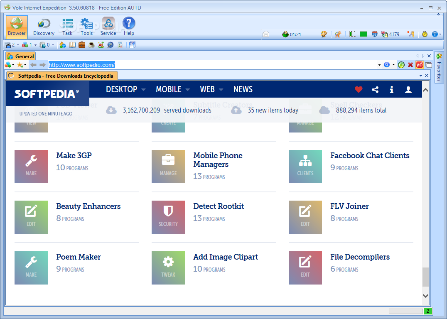Click the island house toolbar icon
This screenshot has height=319, width=447.
(101, 45)
